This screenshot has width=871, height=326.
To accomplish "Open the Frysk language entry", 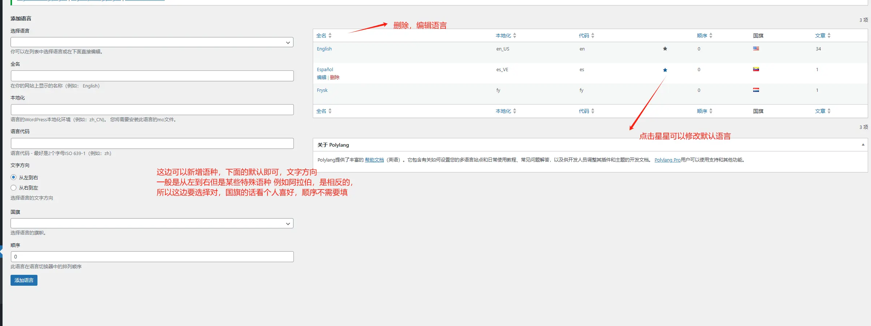I will 322,90.
